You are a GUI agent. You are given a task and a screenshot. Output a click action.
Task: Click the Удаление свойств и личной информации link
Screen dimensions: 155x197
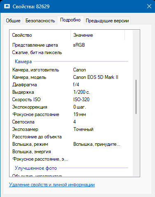coord(52,185)
